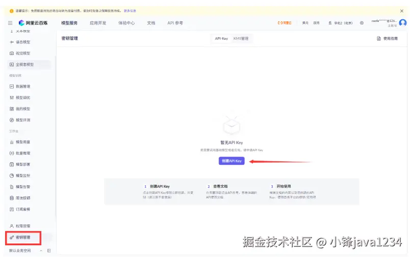Open the 华北2（北京） region selector
This screenshot has width=410, height=257.
(341, 23)
